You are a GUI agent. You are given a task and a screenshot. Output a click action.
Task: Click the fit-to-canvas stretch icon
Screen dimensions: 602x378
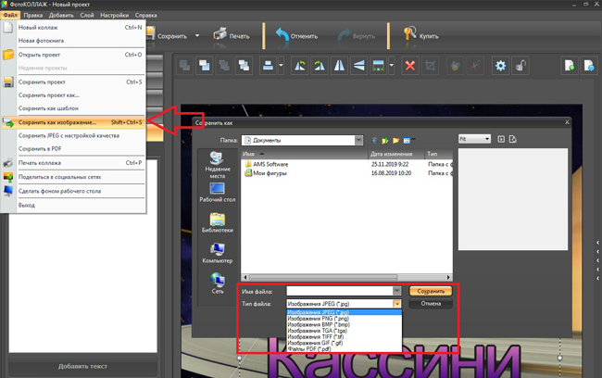point(379,66)
